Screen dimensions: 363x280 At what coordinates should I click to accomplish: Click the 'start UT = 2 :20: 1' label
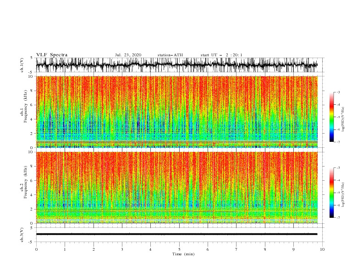click(x=221, y=55)
